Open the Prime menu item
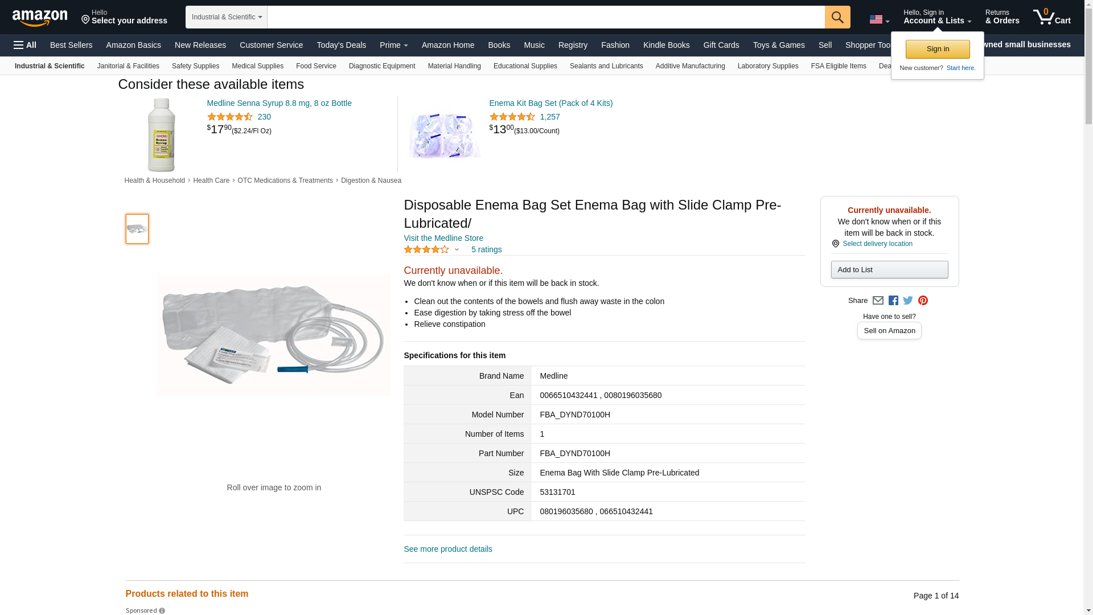This screenshot has width=1093, height=615. click(394, 45)
